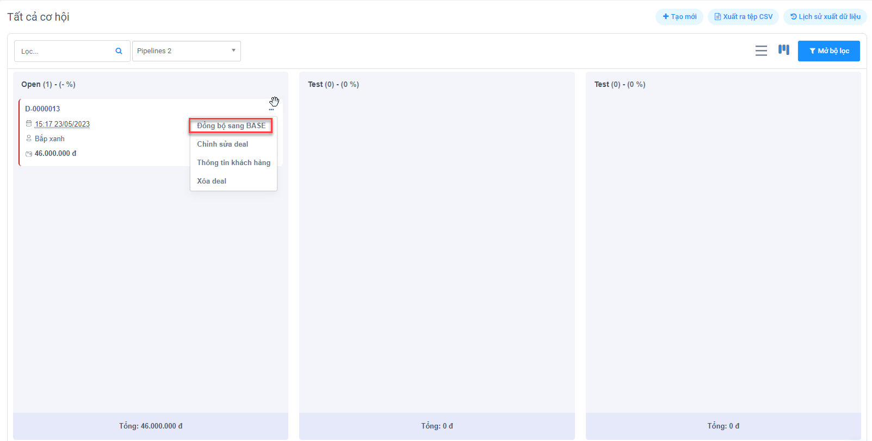Choose 'Chỉnh sửa deal' from menu

click(222, 144)
